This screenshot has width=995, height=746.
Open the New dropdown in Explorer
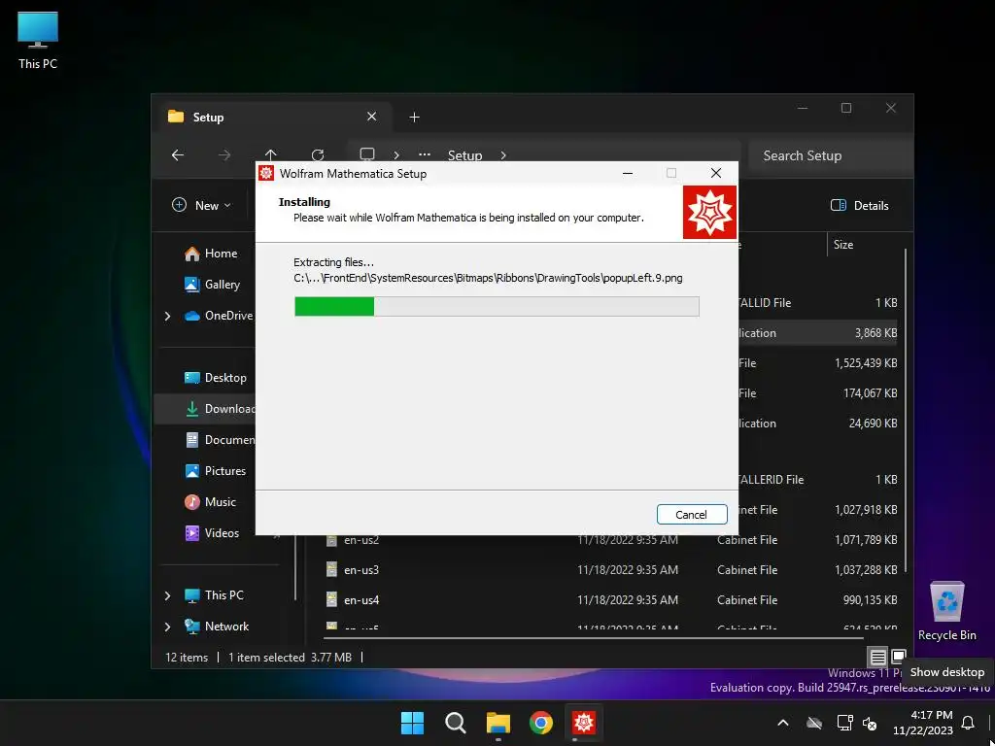point(201,206)
